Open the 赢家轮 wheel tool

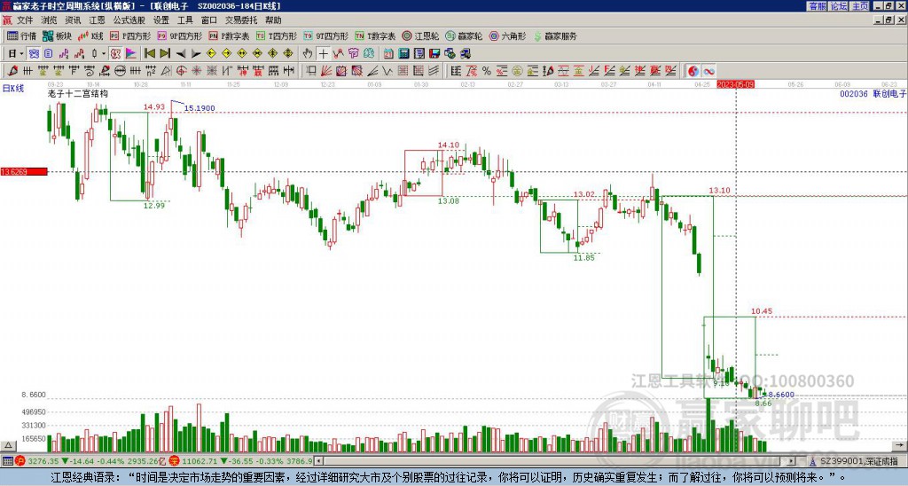(464, 35)
